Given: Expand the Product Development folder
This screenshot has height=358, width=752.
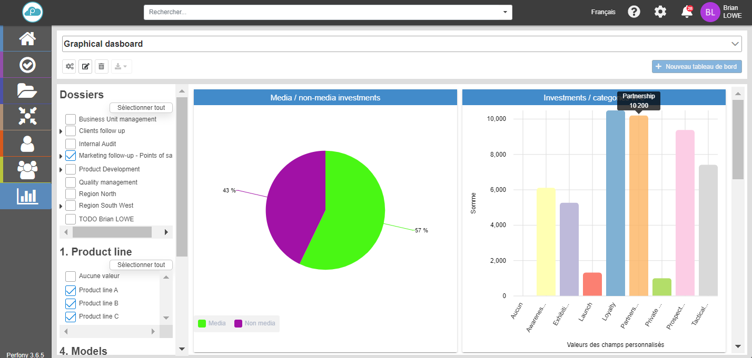Looking at the screenshot, I should tap(61, 170).
